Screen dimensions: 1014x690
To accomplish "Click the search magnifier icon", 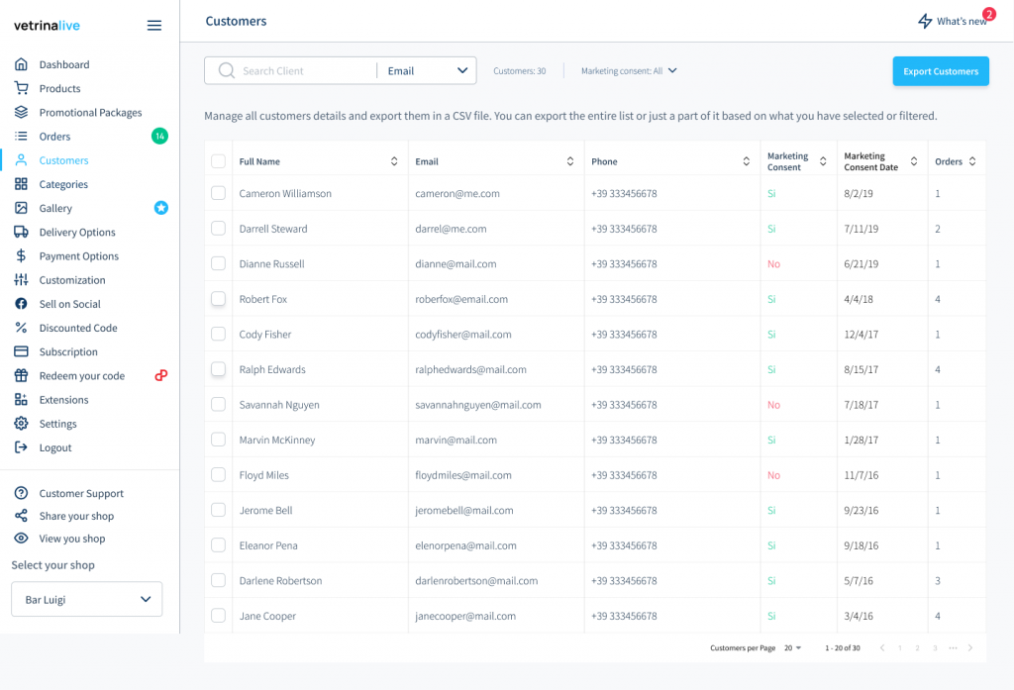I will [x=227, y=70].
